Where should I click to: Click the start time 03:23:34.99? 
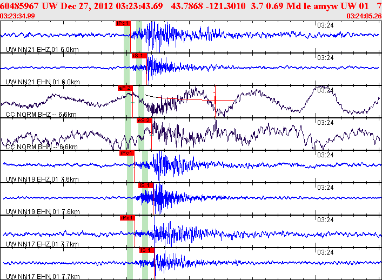click(17, 16)
